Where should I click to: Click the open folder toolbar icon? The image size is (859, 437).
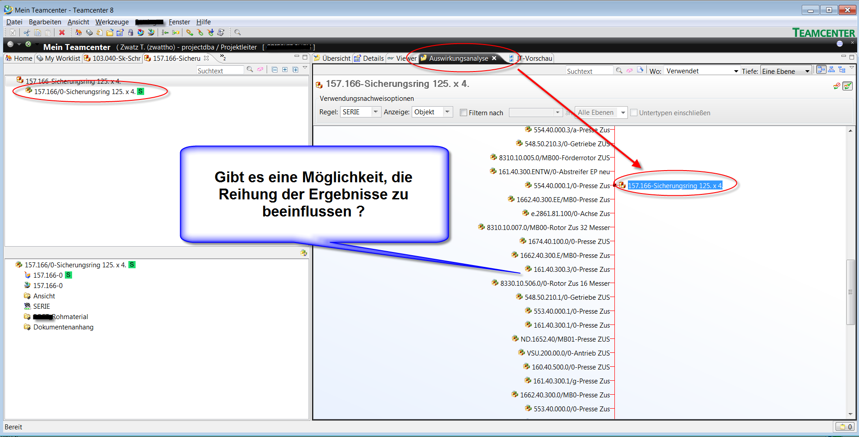pyautogui.click(x=109, y=32)
